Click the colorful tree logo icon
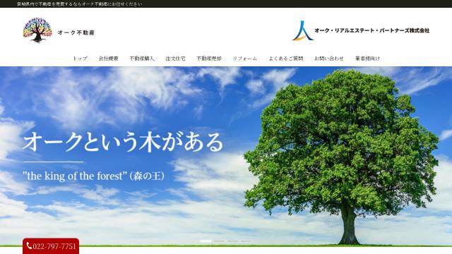Viewport: 452px width, 254px height. click(37, 30)
